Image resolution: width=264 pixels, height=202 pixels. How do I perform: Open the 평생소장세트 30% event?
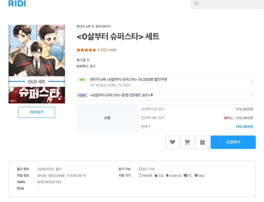click(122, 95)
